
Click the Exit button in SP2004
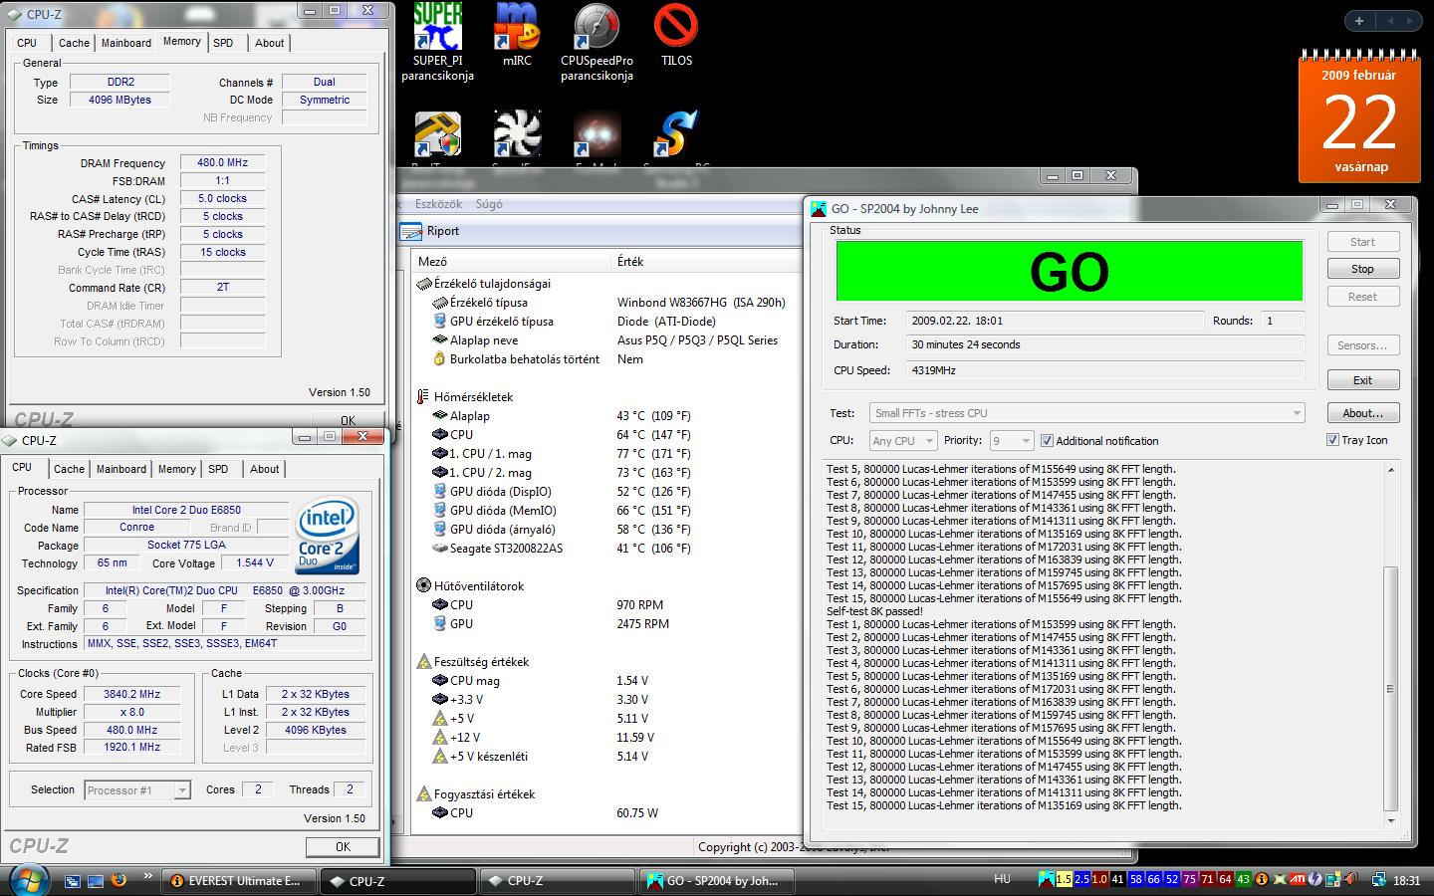click(x=1362, y=380)
